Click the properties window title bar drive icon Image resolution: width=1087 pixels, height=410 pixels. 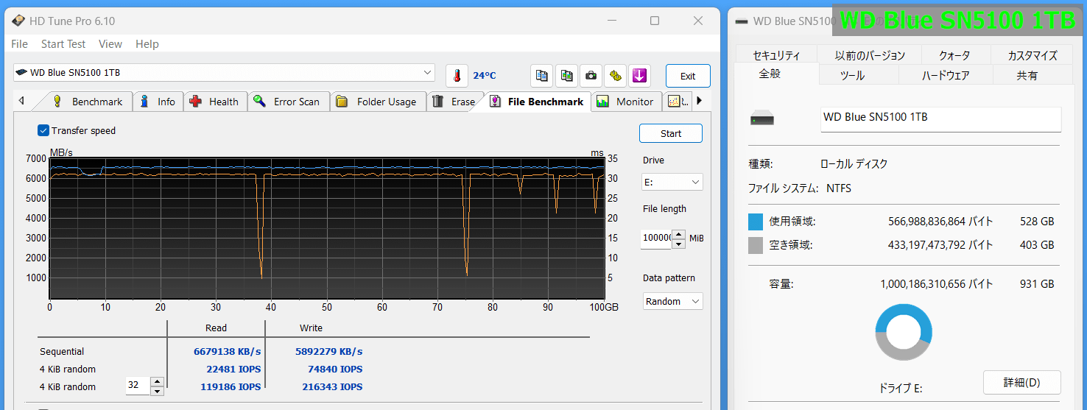coord(741,21)
